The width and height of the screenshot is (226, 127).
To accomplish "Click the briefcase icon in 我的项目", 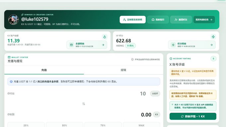I will click(x=153, y=20).
